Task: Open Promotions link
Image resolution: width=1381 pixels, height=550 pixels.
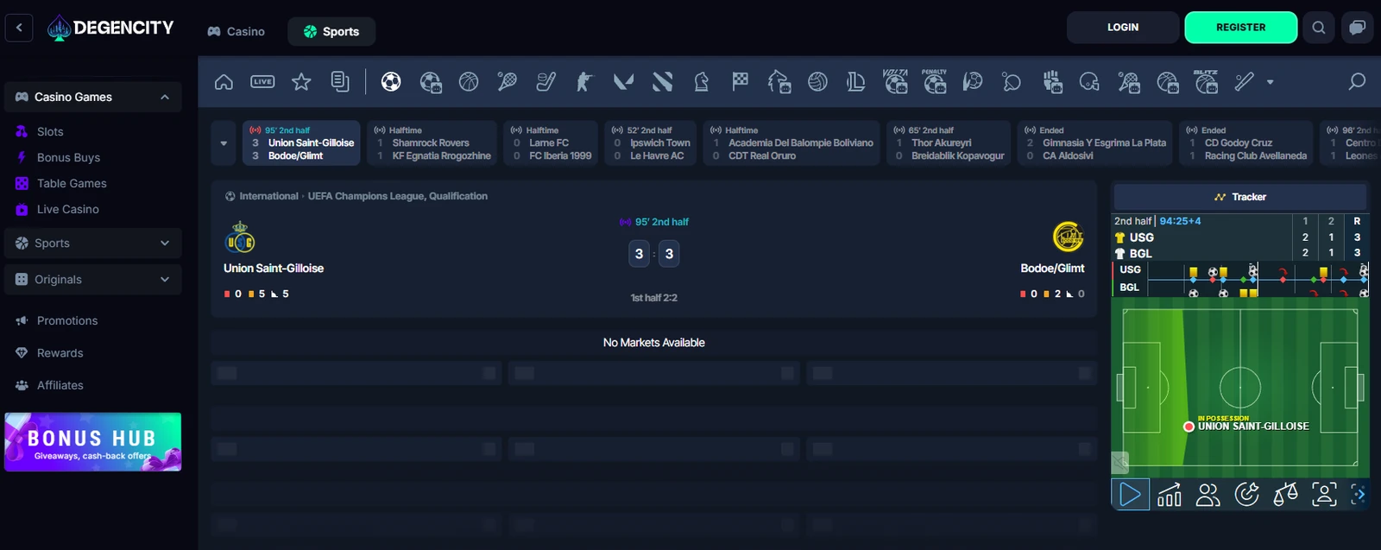Action: [x=67, y=320]
